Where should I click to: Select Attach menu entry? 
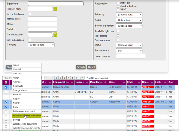pos(27,78)
